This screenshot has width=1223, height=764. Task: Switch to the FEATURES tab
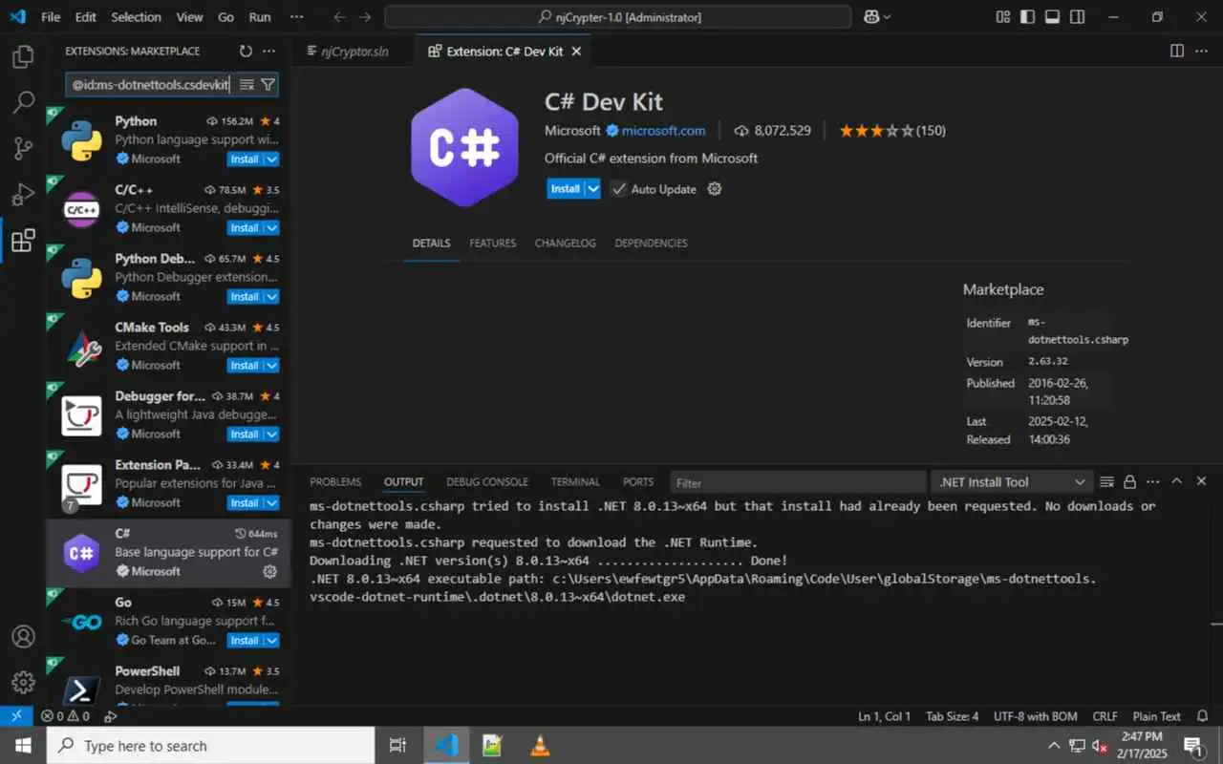click(493, 244)
